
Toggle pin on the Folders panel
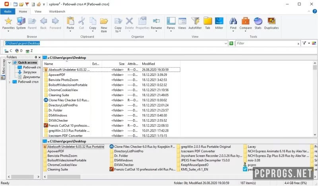[x=36, y=57]
